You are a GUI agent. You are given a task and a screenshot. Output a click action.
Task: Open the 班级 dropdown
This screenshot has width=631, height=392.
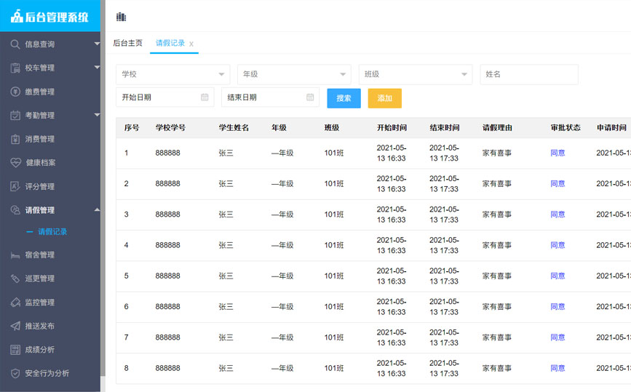(416, 74)
